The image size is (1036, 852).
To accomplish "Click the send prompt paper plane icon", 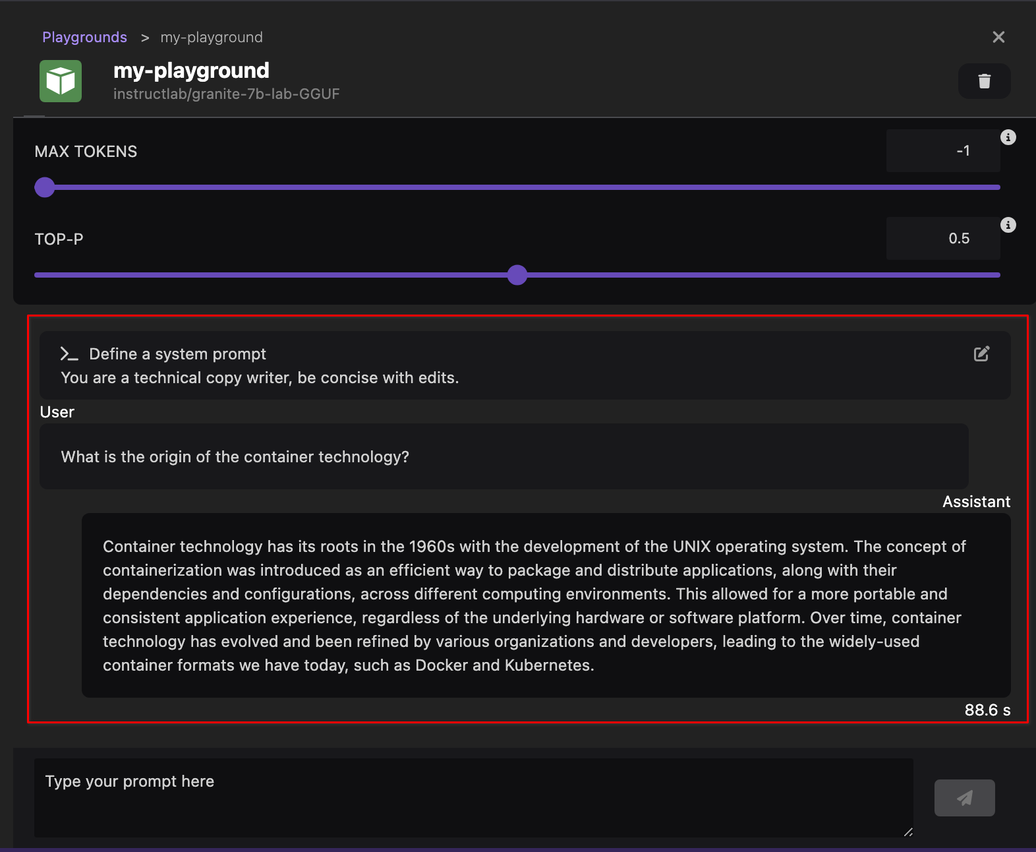I will point(964,798).
